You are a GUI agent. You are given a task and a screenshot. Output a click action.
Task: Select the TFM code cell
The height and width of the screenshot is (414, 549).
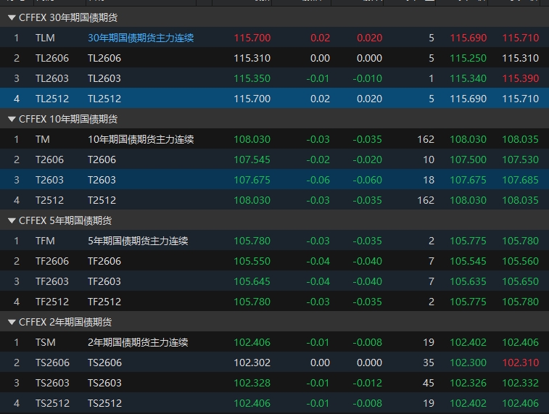[x=45, y=241]
